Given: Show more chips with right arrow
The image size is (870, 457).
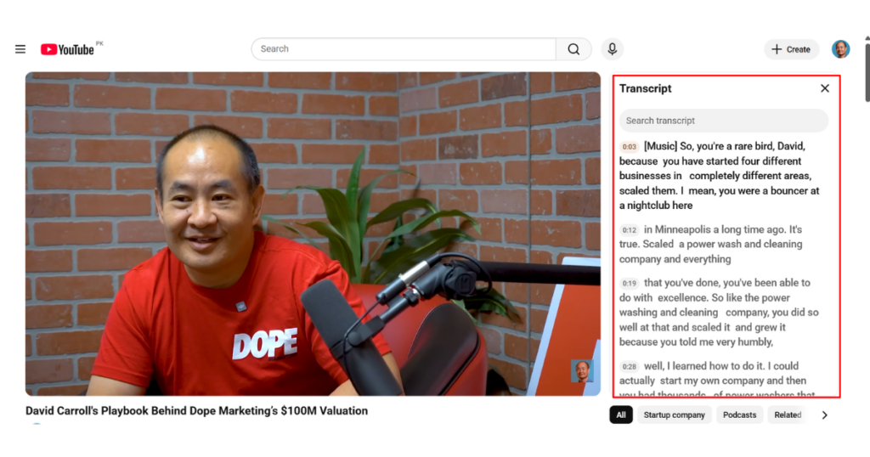Looking at the screenshot, I should 824,415.
